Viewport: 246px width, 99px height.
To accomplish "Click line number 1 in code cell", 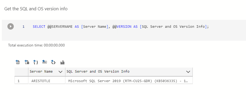I will pyautogui.click(x=24, y=27).
